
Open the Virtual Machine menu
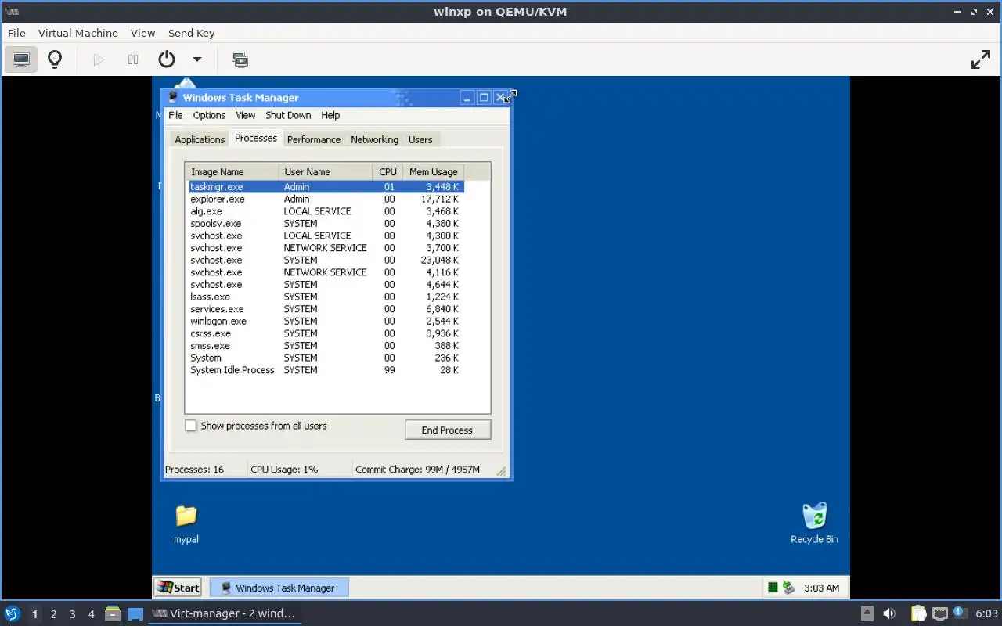78,33
